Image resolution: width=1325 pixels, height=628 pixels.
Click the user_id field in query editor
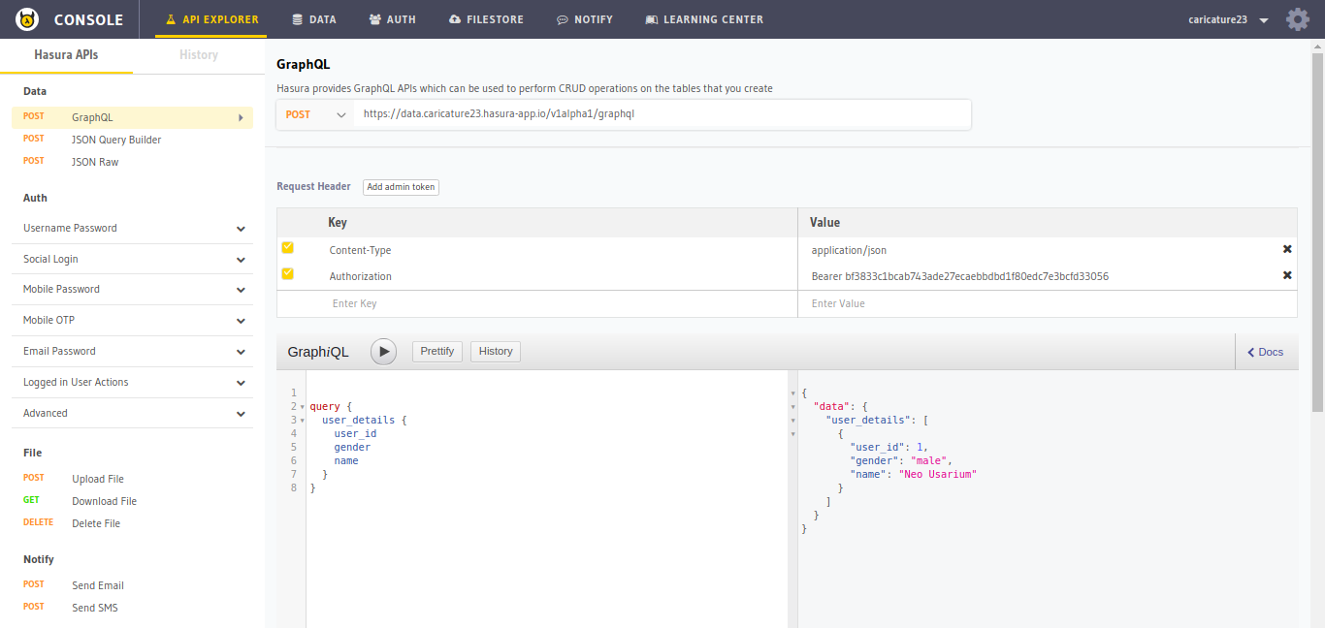355,434
